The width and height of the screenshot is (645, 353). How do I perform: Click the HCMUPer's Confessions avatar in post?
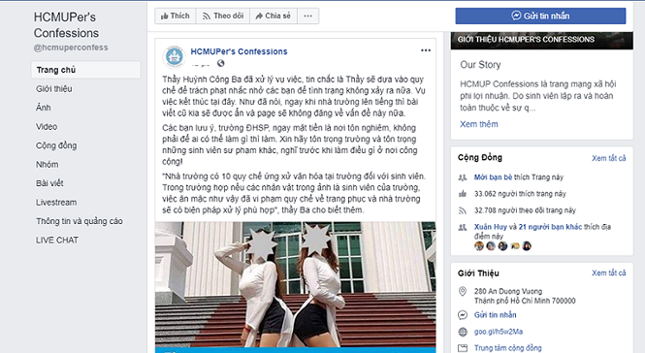pyautogui.click(x=174, y=57)
